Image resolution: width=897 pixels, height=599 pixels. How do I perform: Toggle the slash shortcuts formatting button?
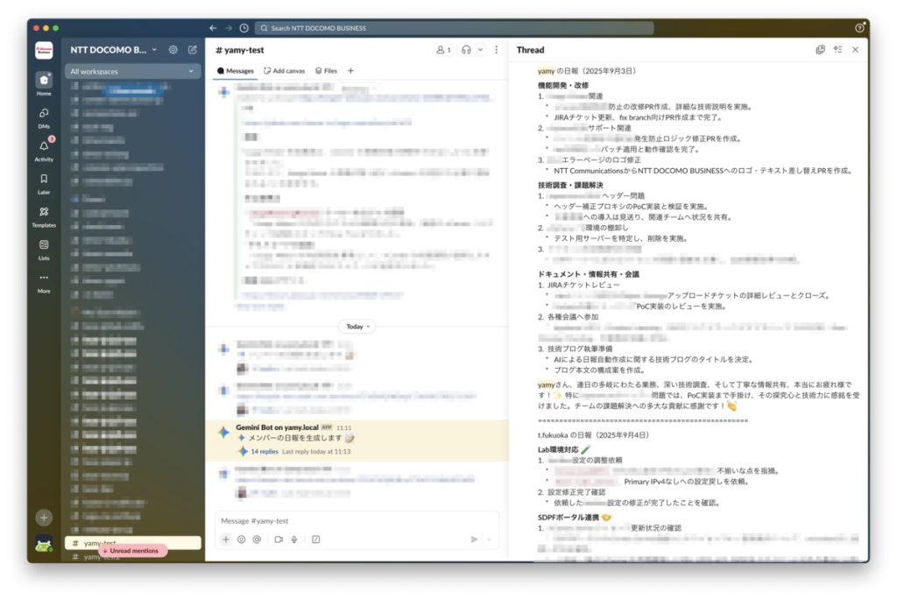[315, 539]
